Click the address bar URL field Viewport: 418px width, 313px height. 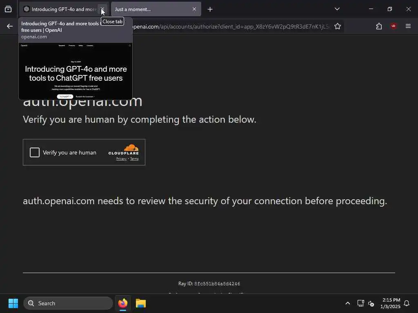(231, 26)
